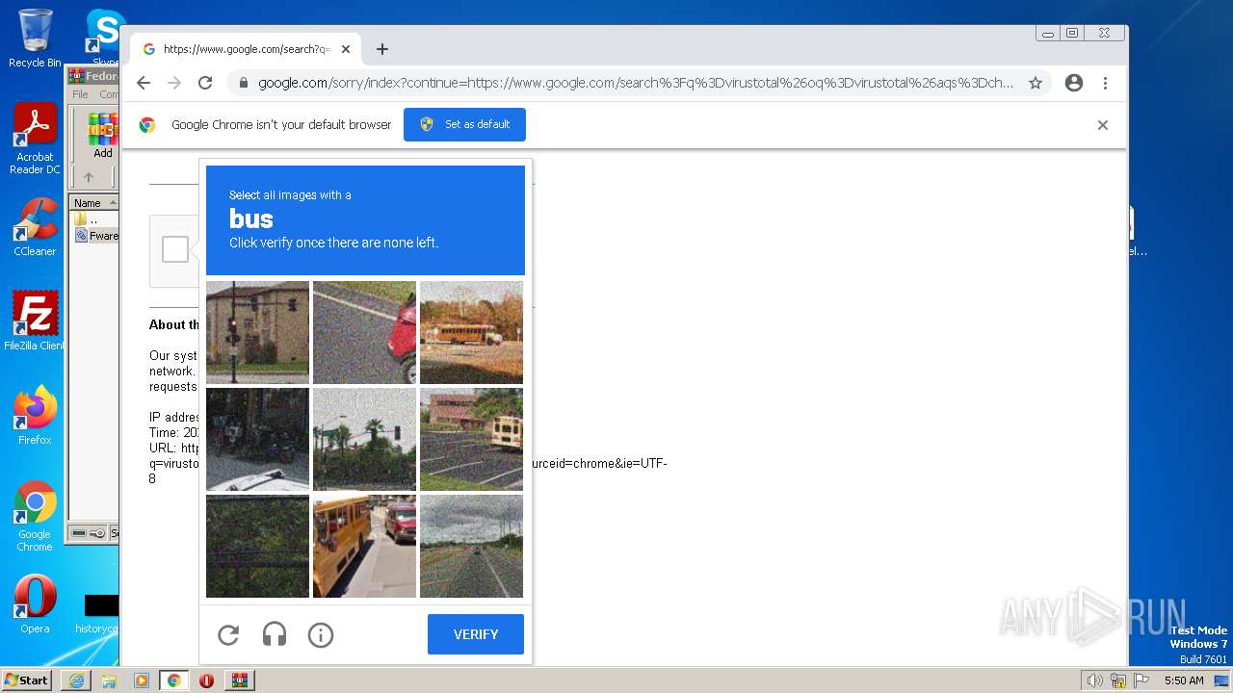Open Internet Explorer from the taskbar
The height and width of the screenshot is (693, 1233).
click(76, 680)
